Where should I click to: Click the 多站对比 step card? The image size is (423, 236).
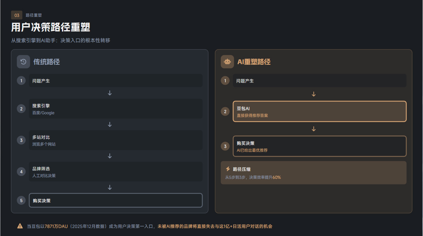[115, 140]
